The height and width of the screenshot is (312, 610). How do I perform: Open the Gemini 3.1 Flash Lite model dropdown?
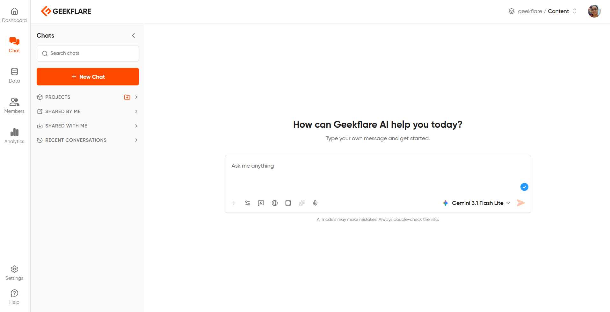tap(476, 203)
